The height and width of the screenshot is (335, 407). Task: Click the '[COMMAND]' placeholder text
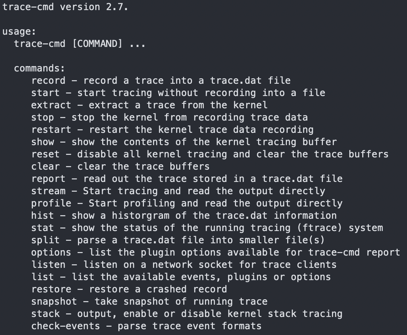point(97,44)
